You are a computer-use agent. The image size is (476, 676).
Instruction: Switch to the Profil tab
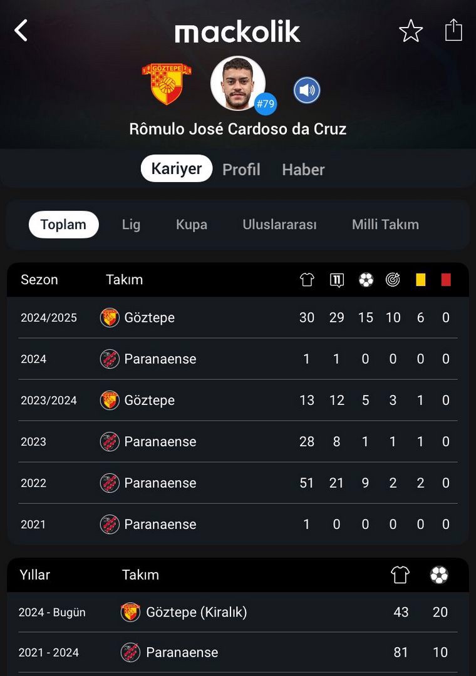click(241, 170)
